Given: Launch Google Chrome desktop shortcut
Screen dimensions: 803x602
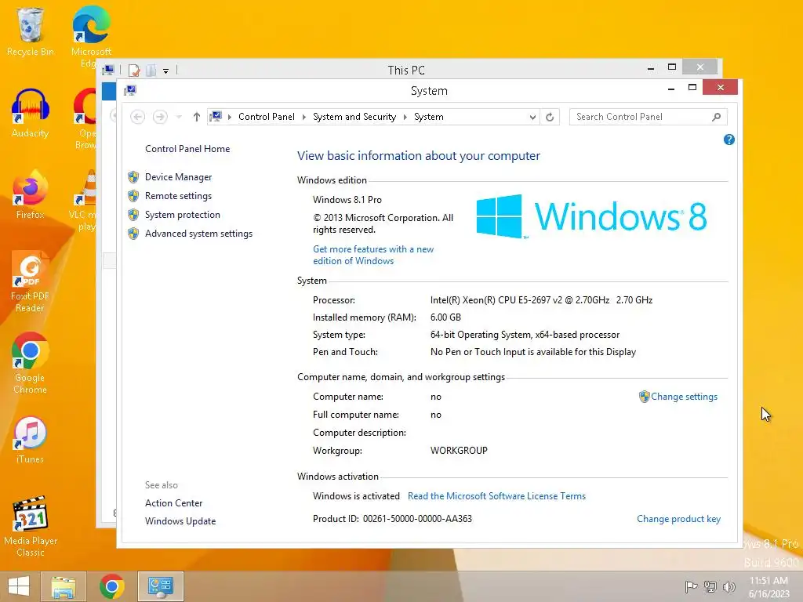Looking at the screenshot, I should pyautogui.click(x=31, y=364).
